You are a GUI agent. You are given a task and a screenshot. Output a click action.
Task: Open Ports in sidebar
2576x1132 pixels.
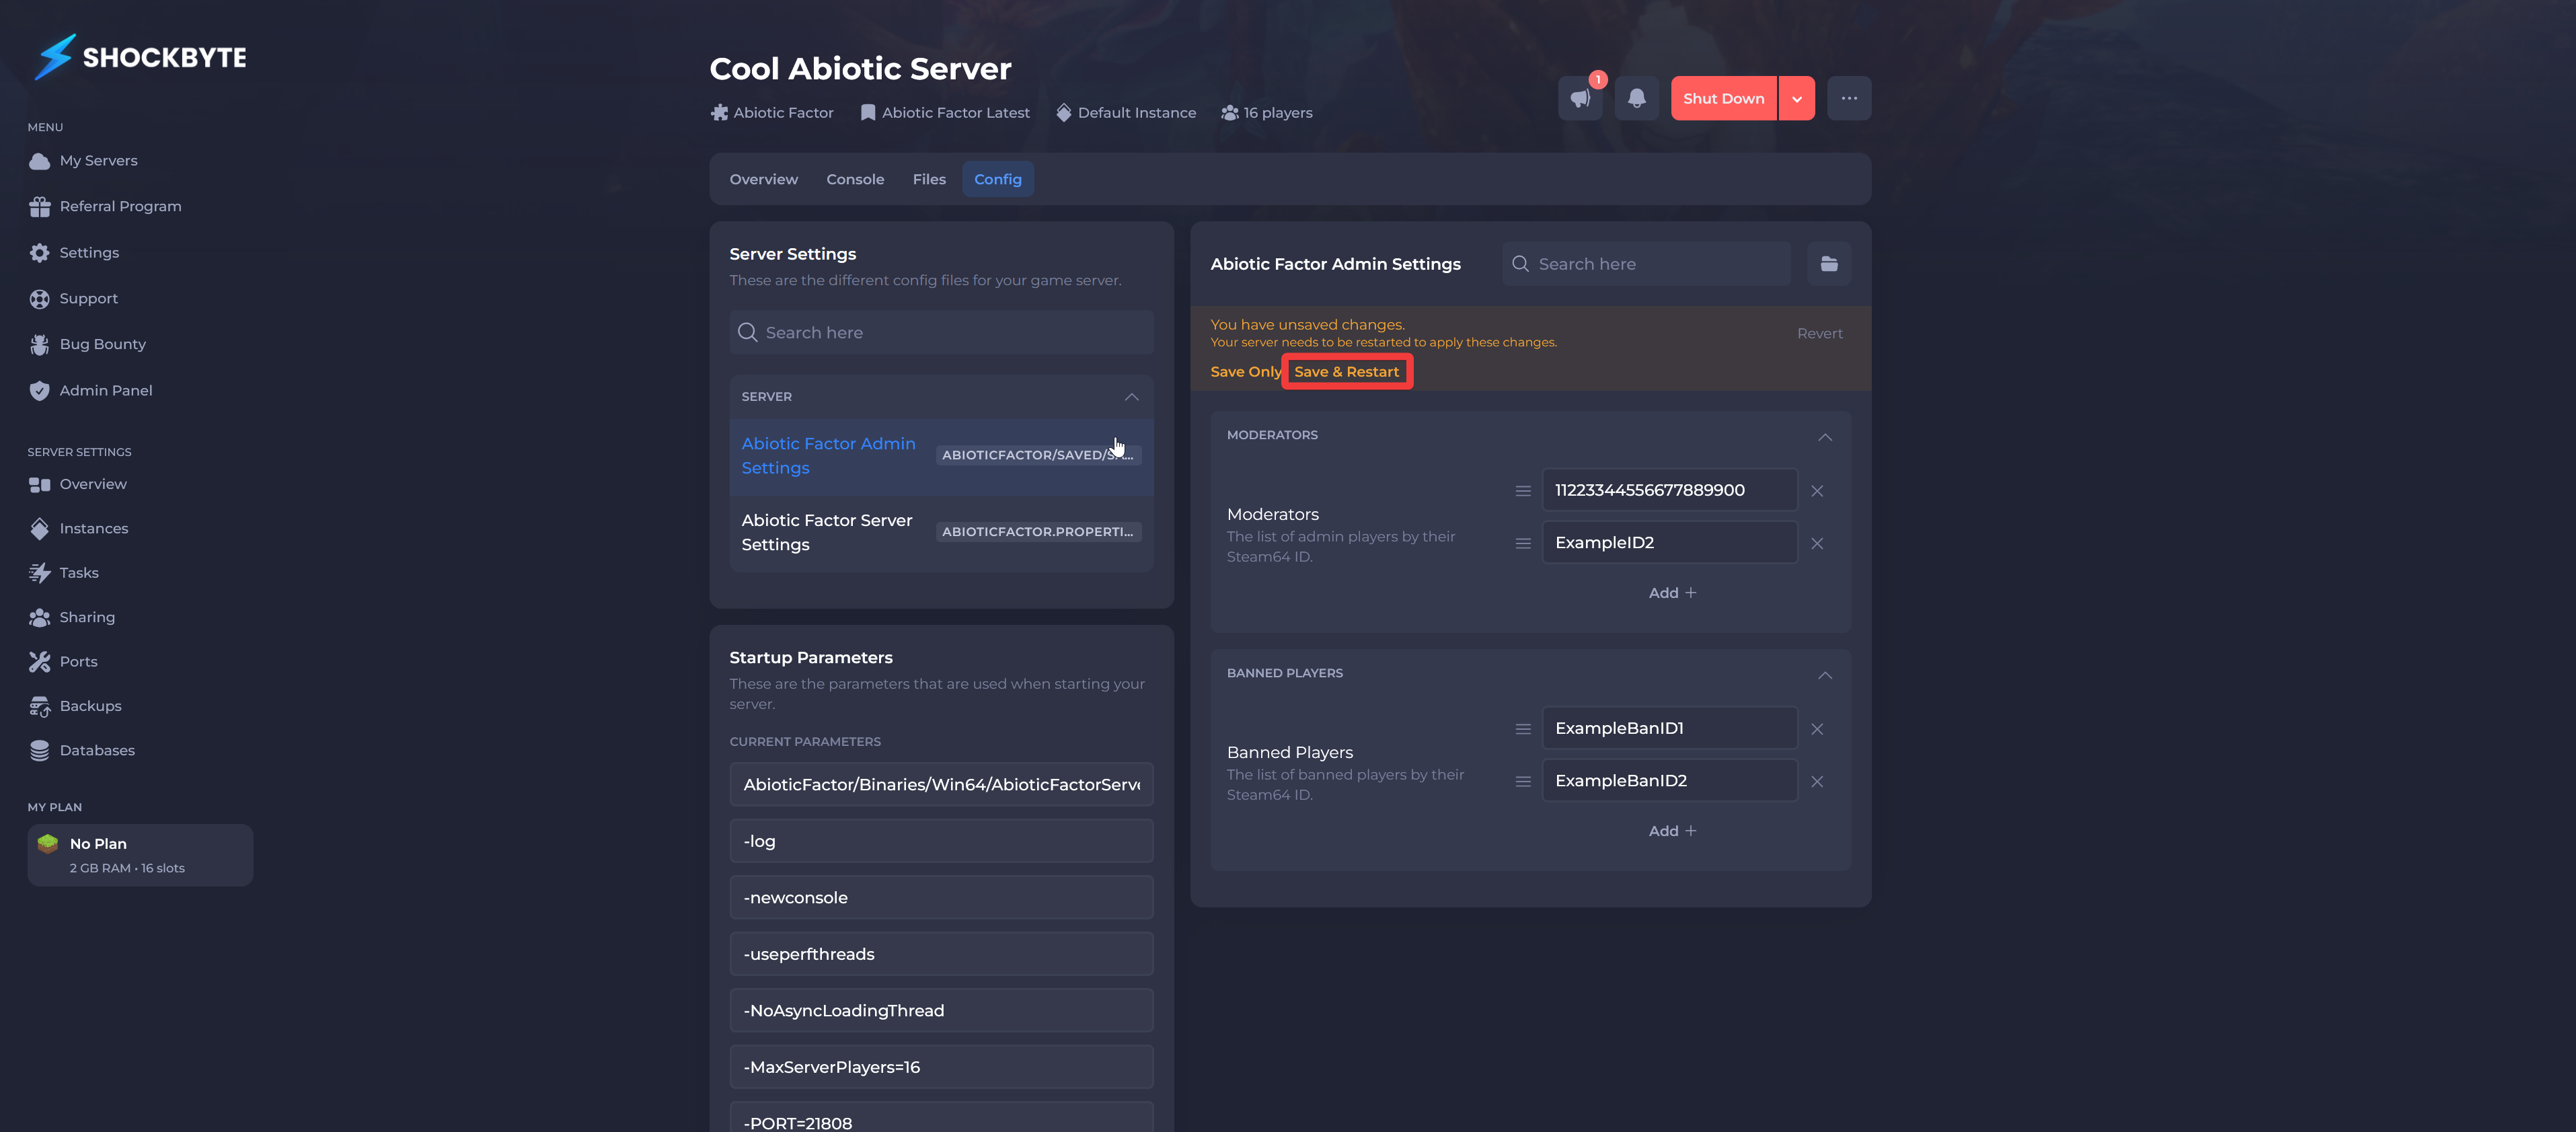pos(63,661)
